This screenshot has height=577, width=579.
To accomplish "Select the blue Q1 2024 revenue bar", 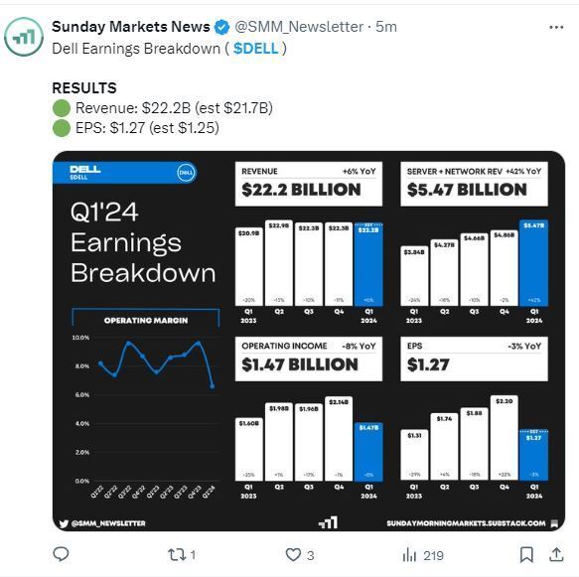I will click(x=368, y=264).
